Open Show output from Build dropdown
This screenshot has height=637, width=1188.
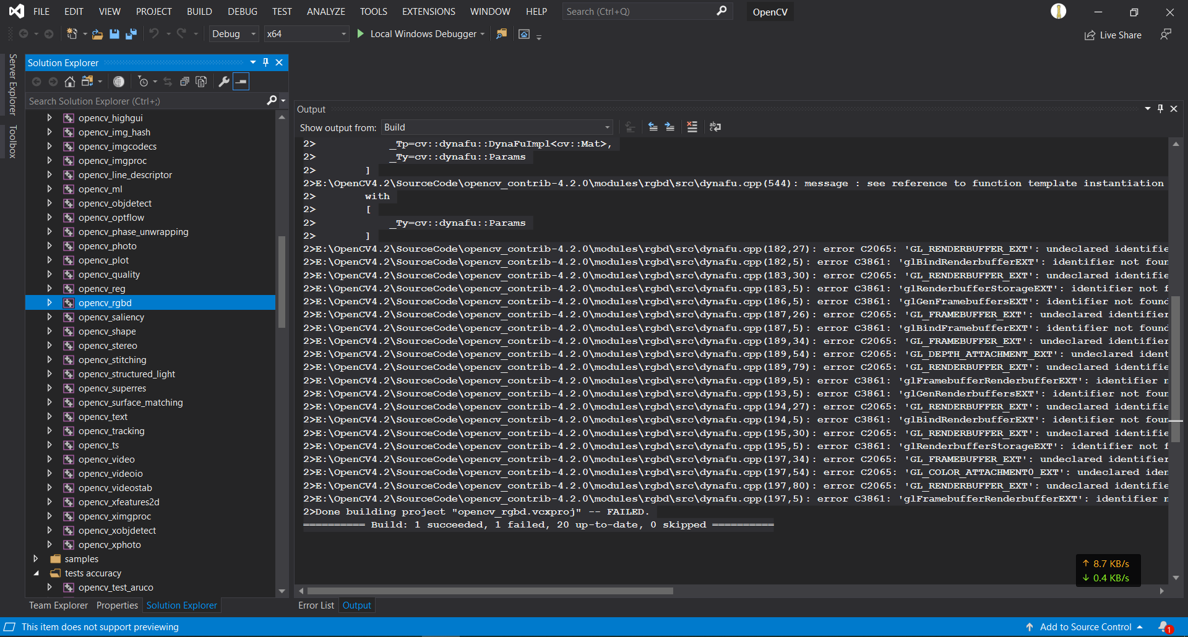pyautogui.click(x=497, y=127)
